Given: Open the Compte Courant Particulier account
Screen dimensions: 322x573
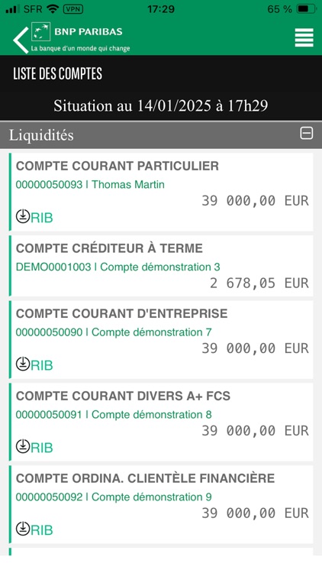Looking at the screenshot, I should (161, 193).
